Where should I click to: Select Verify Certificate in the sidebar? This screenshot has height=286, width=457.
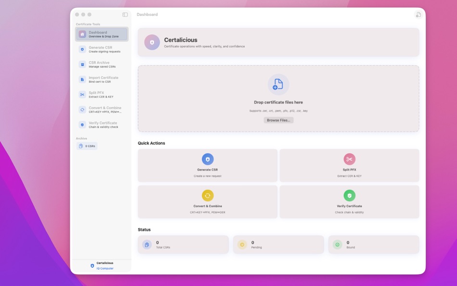(x=102, y=125)
